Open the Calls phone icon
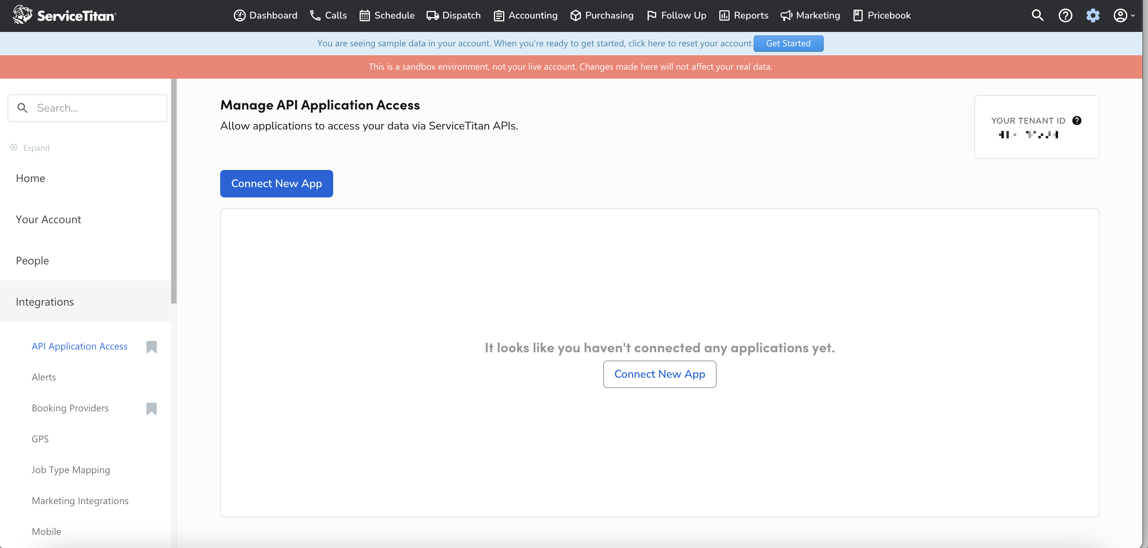Image resolution: width=1148 pixels, height=548 pixels. click(314, 15)
